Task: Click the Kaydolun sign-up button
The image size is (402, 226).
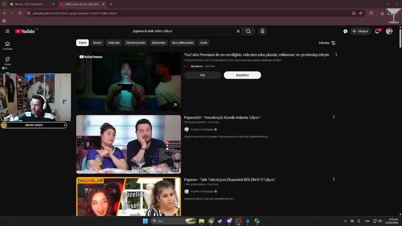Action: point(242,75)
